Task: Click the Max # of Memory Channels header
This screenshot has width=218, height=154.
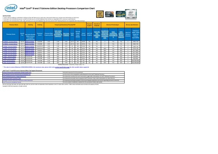Action: click(x=128, y=34)
